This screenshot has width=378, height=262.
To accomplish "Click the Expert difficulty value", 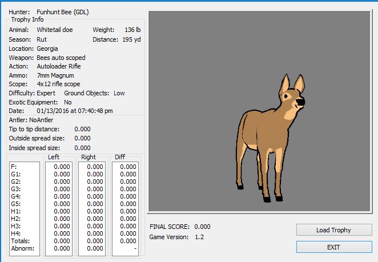I will pos(46,93).
